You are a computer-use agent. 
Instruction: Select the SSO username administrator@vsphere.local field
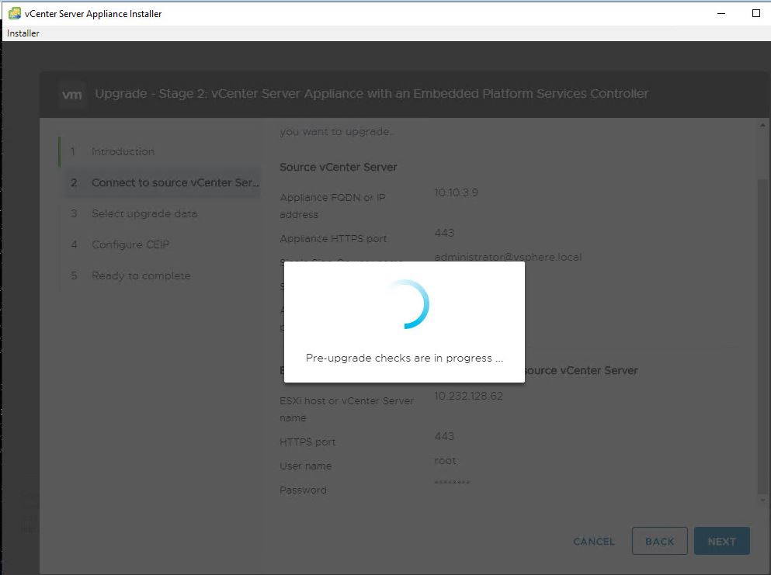(508, 257)
